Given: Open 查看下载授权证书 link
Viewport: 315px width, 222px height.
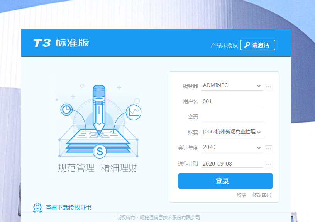Looking at the screenshot, I should point(69,208).
